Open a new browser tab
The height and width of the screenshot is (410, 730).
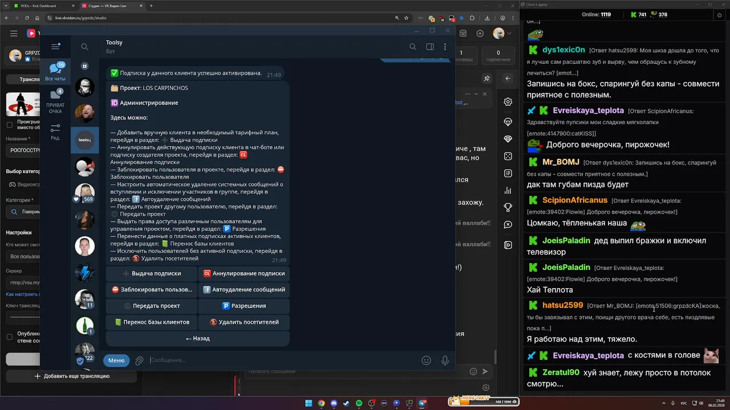[151, 6]
